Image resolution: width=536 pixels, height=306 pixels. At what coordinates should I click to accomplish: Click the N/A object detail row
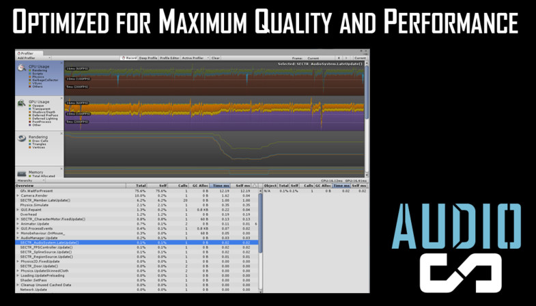tap(315, 191)
